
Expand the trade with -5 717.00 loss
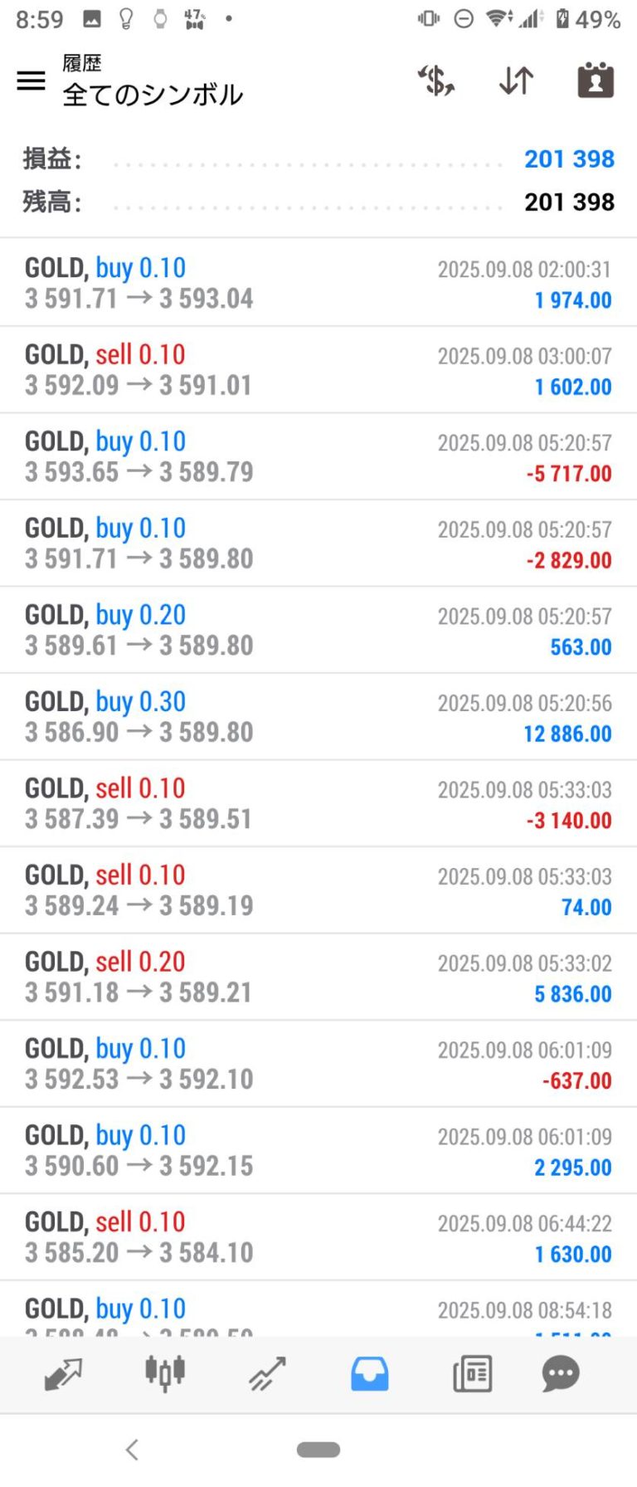tap(318, 456)
